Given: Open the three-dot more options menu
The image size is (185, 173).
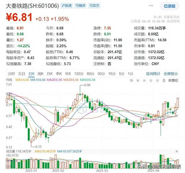Looking at the screenshot, I should (x=151, y=5).
